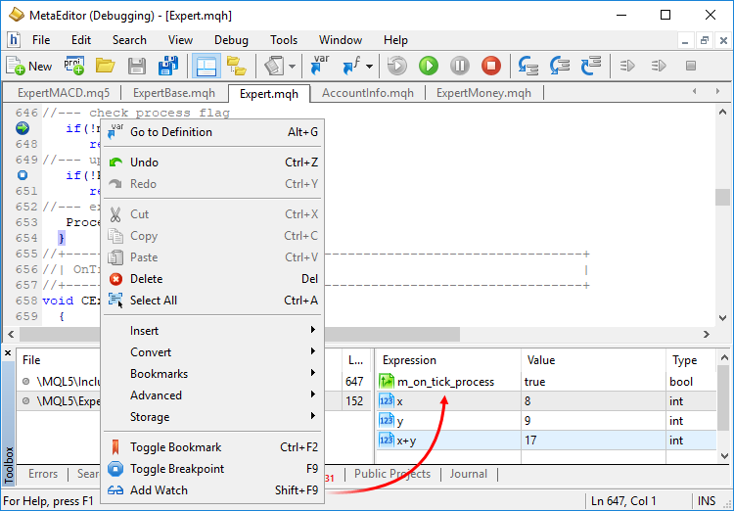Click the New Project icon in toolbar
Viewport: 734px width, 511px height.
(x=74, y=66)
